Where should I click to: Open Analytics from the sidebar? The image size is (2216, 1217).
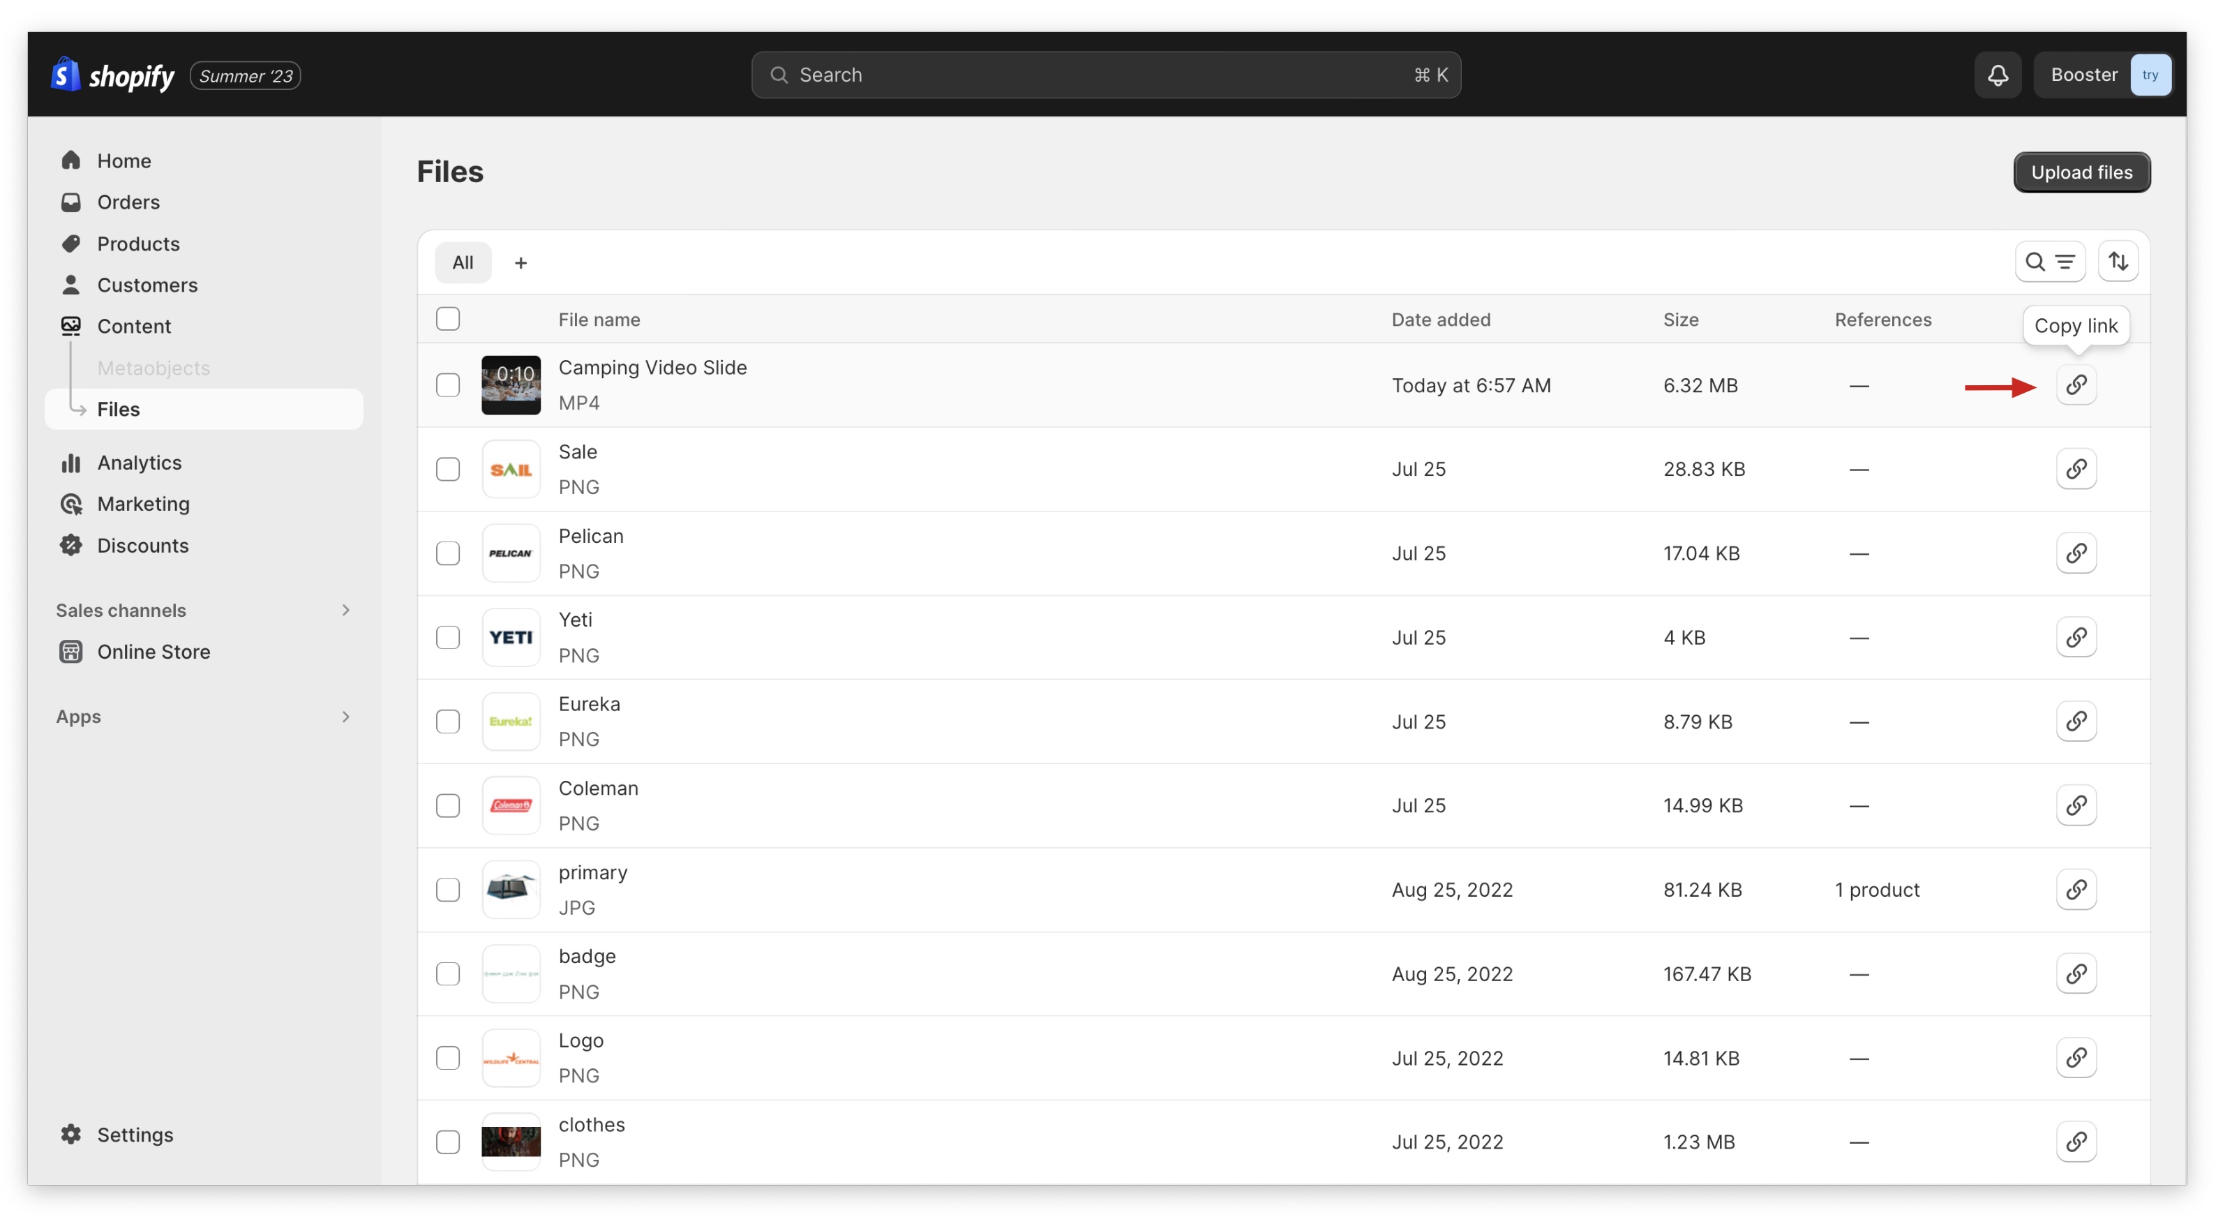pyautogui.click(x=138, y=463)
